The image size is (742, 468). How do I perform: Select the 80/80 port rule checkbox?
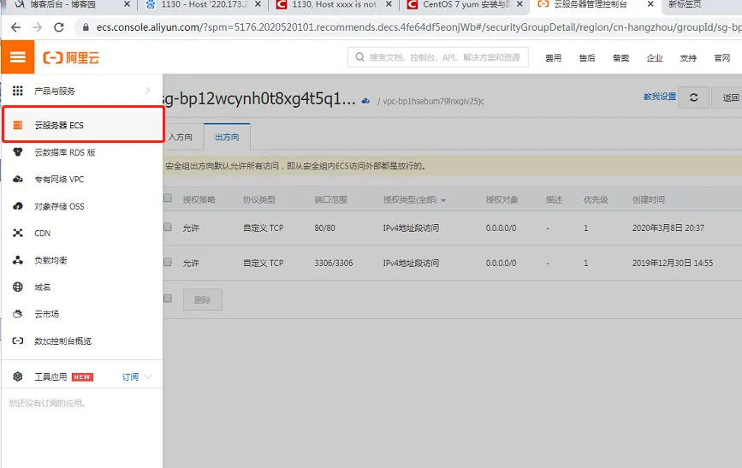point(168,227)
